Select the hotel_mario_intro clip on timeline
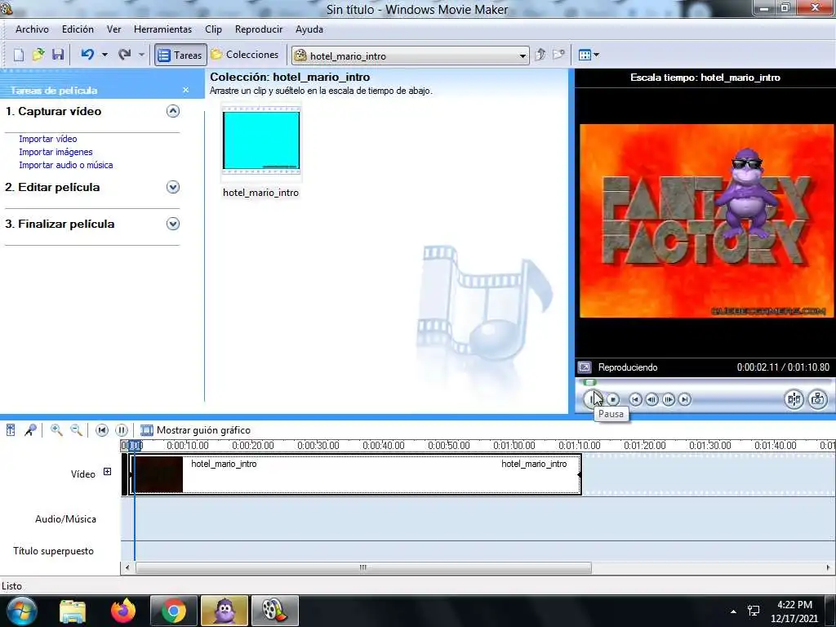This screenshot has width=836, height=627. point(355,474)
